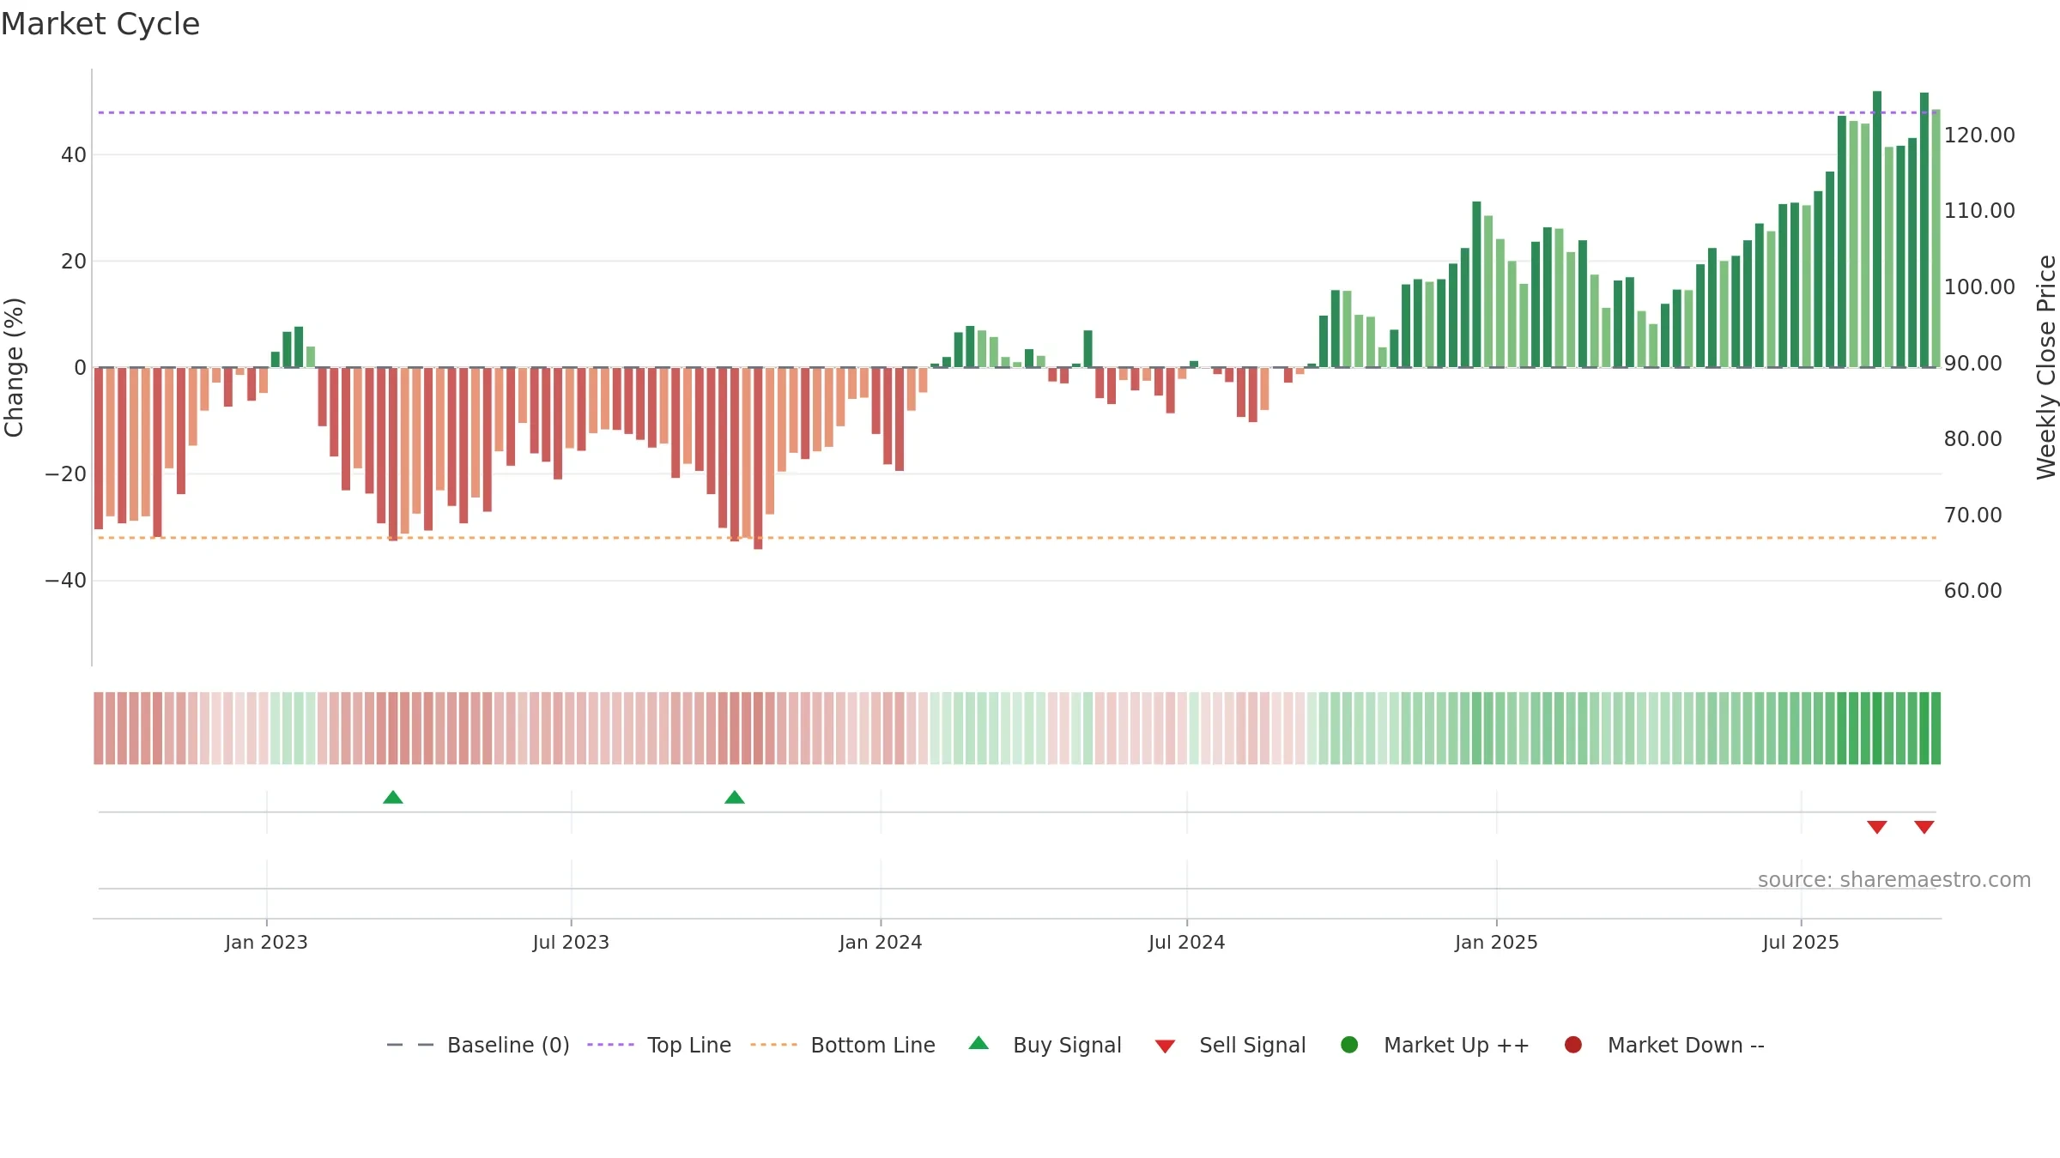Click the Buy Signal legend entry

[x=1045, y=1045]
